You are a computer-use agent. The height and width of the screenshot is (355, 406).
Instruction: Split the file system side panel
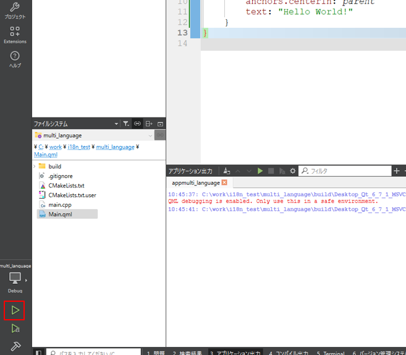point(149,124)
